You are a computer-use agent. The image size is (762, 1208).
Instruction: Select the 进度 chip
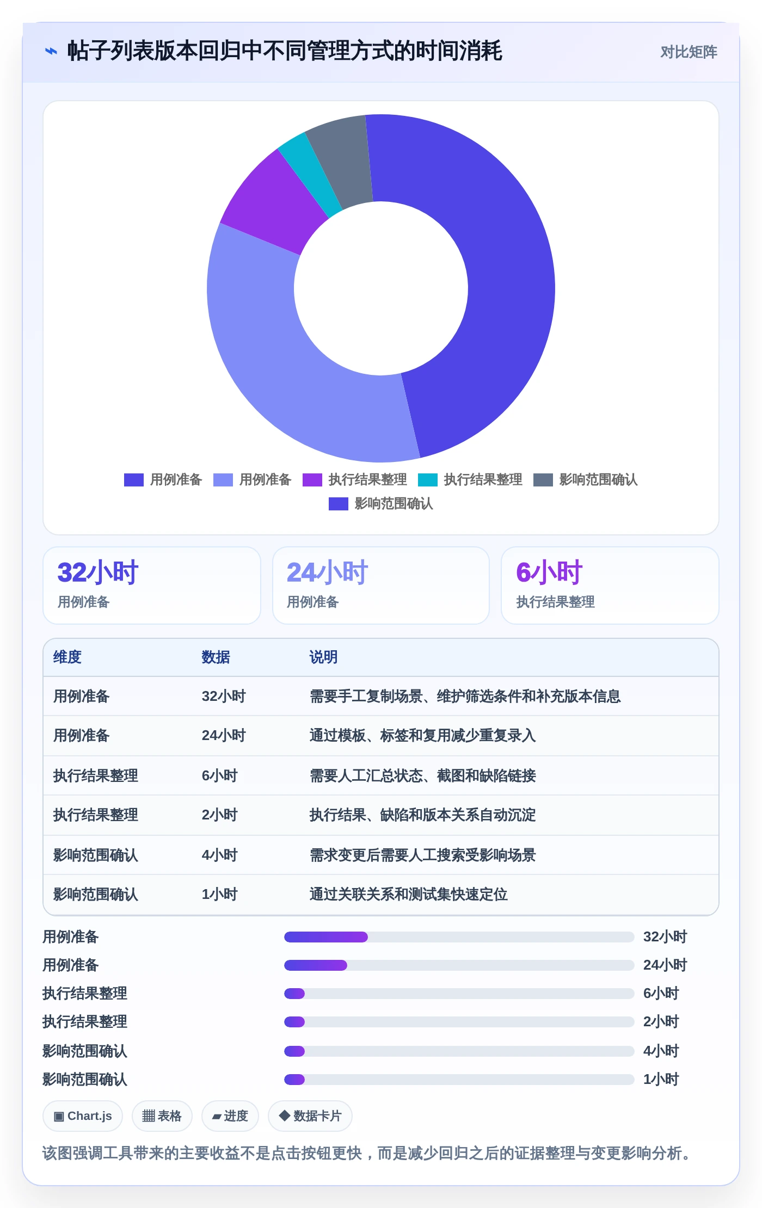(x=230, y=1116)
